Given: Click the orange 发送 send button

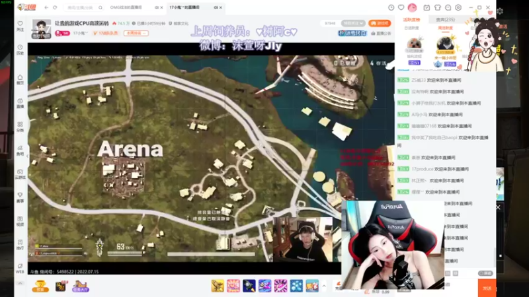Looking at the screenshot, I should click(x=487, y=288).
